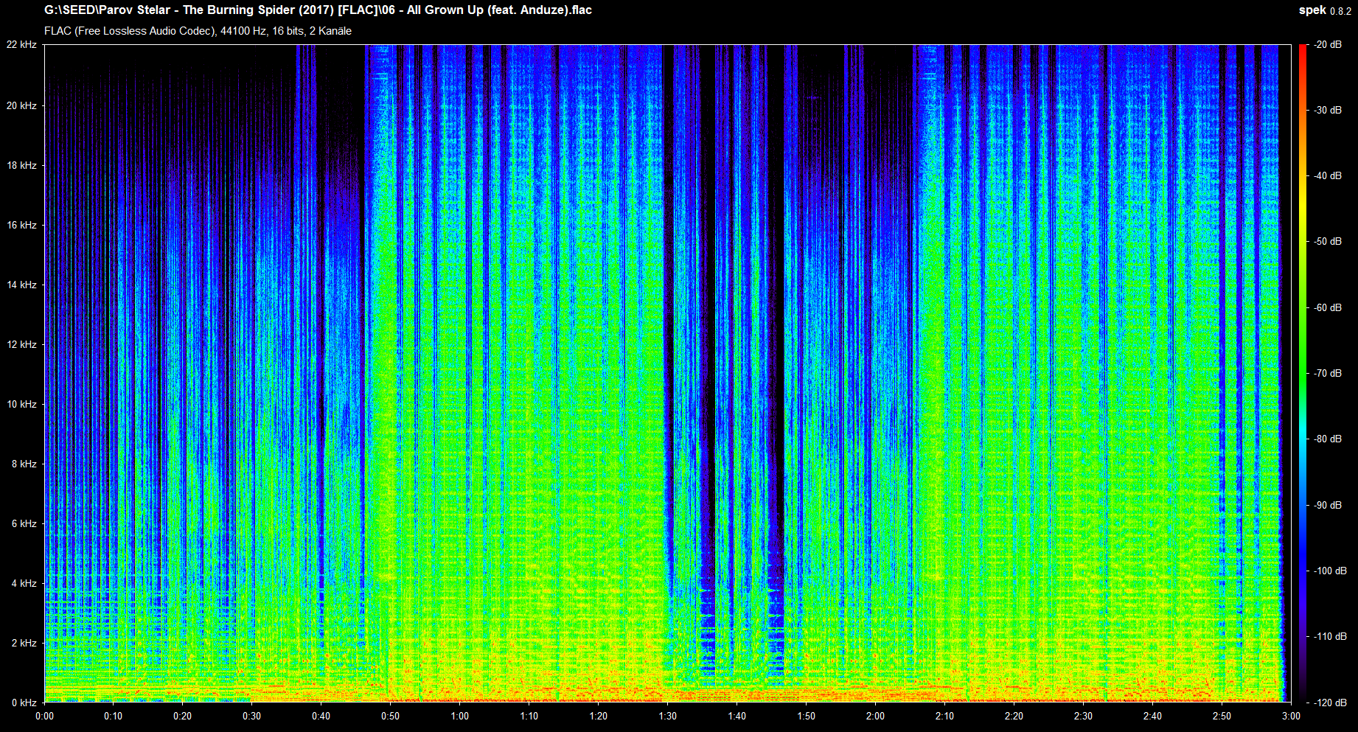Click the FLAC codec info line

(x=198, y=31)
